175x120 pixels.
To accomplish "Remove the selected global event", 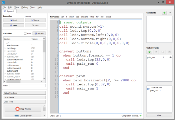I will click(156, 52).
